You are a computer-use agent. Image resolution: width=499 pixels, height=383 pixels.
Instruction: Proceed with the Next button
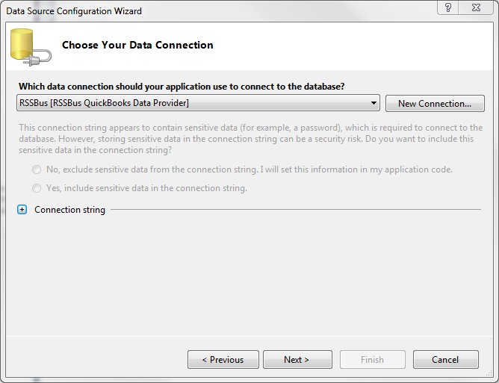[297, 360]
